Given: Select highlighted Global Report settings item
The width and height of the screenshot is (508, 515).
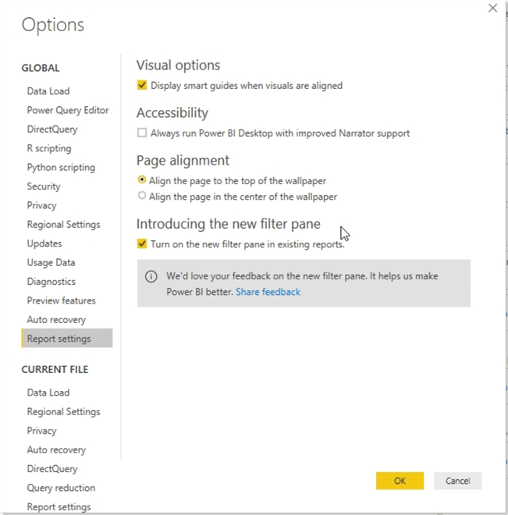Looking at the screenshot, I should tap(67, 339).
